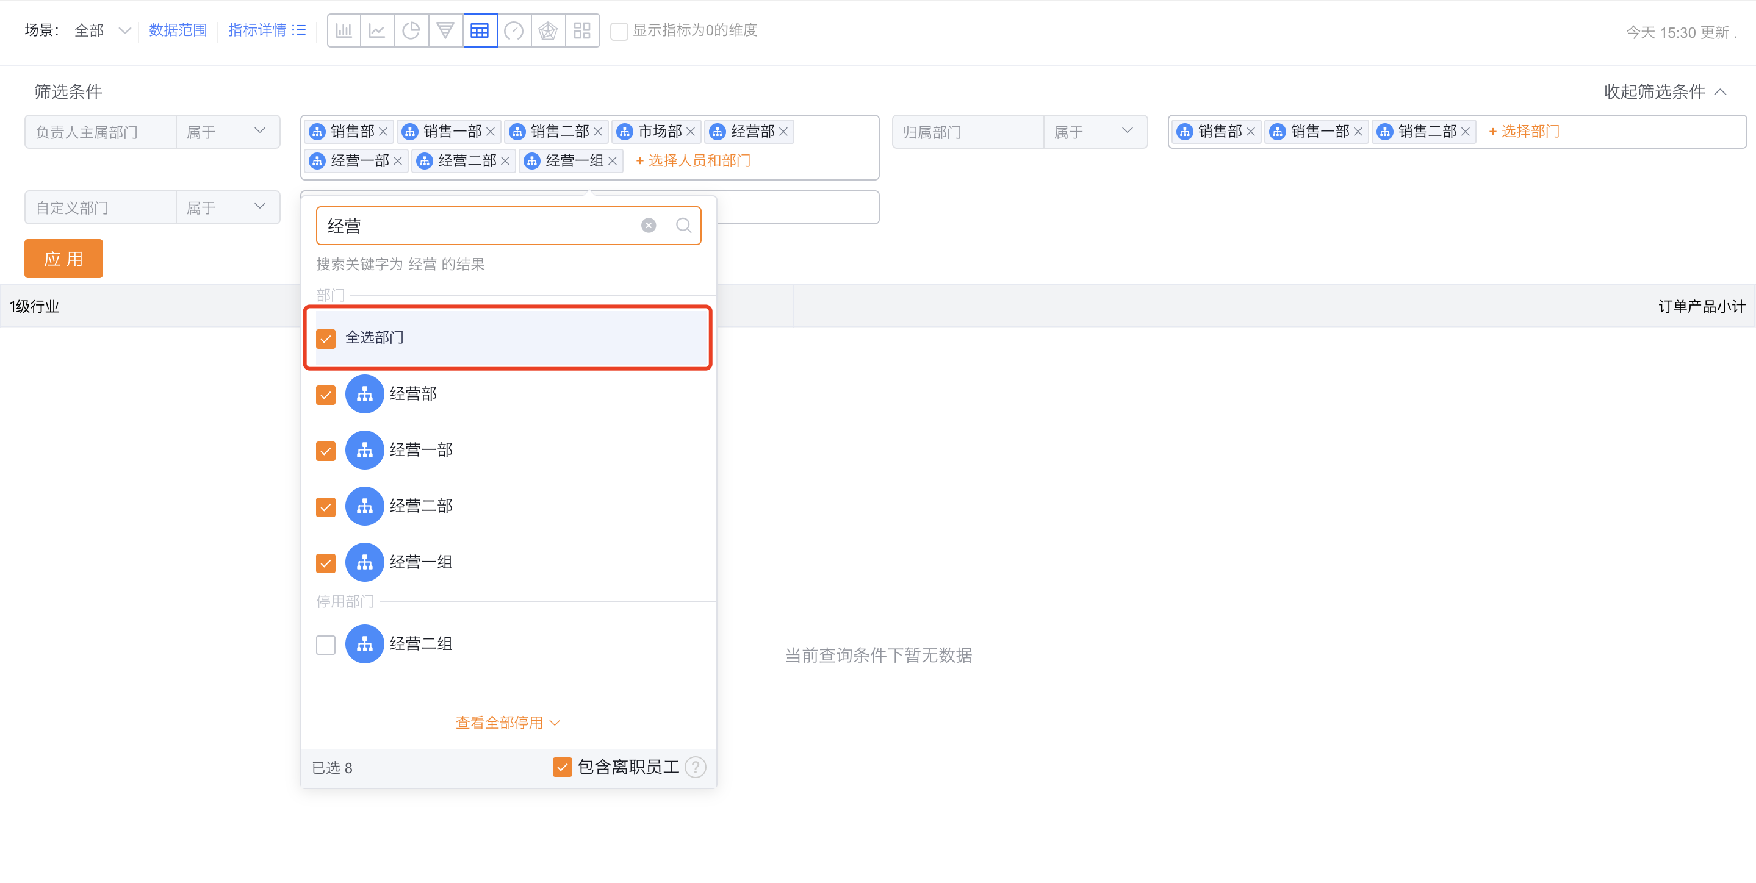Switch to the card grid view
The width and height of the screenshot is (1756, 883).
(582, 30)
